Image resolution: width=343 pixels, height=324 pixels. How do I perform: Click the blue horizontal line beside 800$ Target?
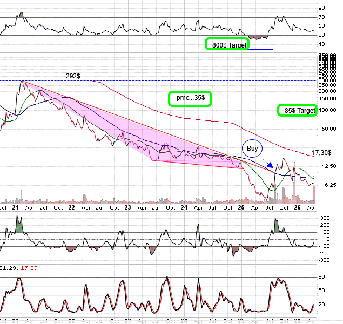[261, 49]
